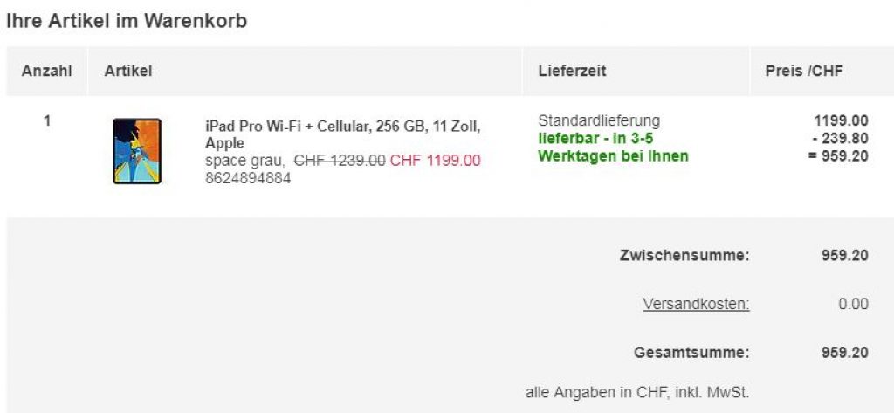Click the Zwischensumme label
Screen dimensions: 894x413
(684, 256)
